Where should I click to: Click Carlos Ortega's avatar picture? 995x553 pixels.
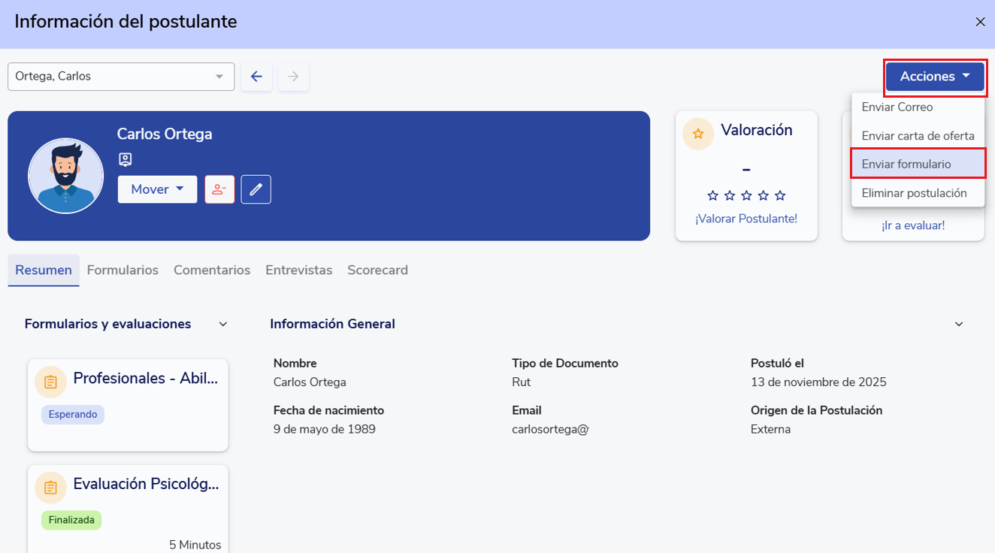coord(65,176)
